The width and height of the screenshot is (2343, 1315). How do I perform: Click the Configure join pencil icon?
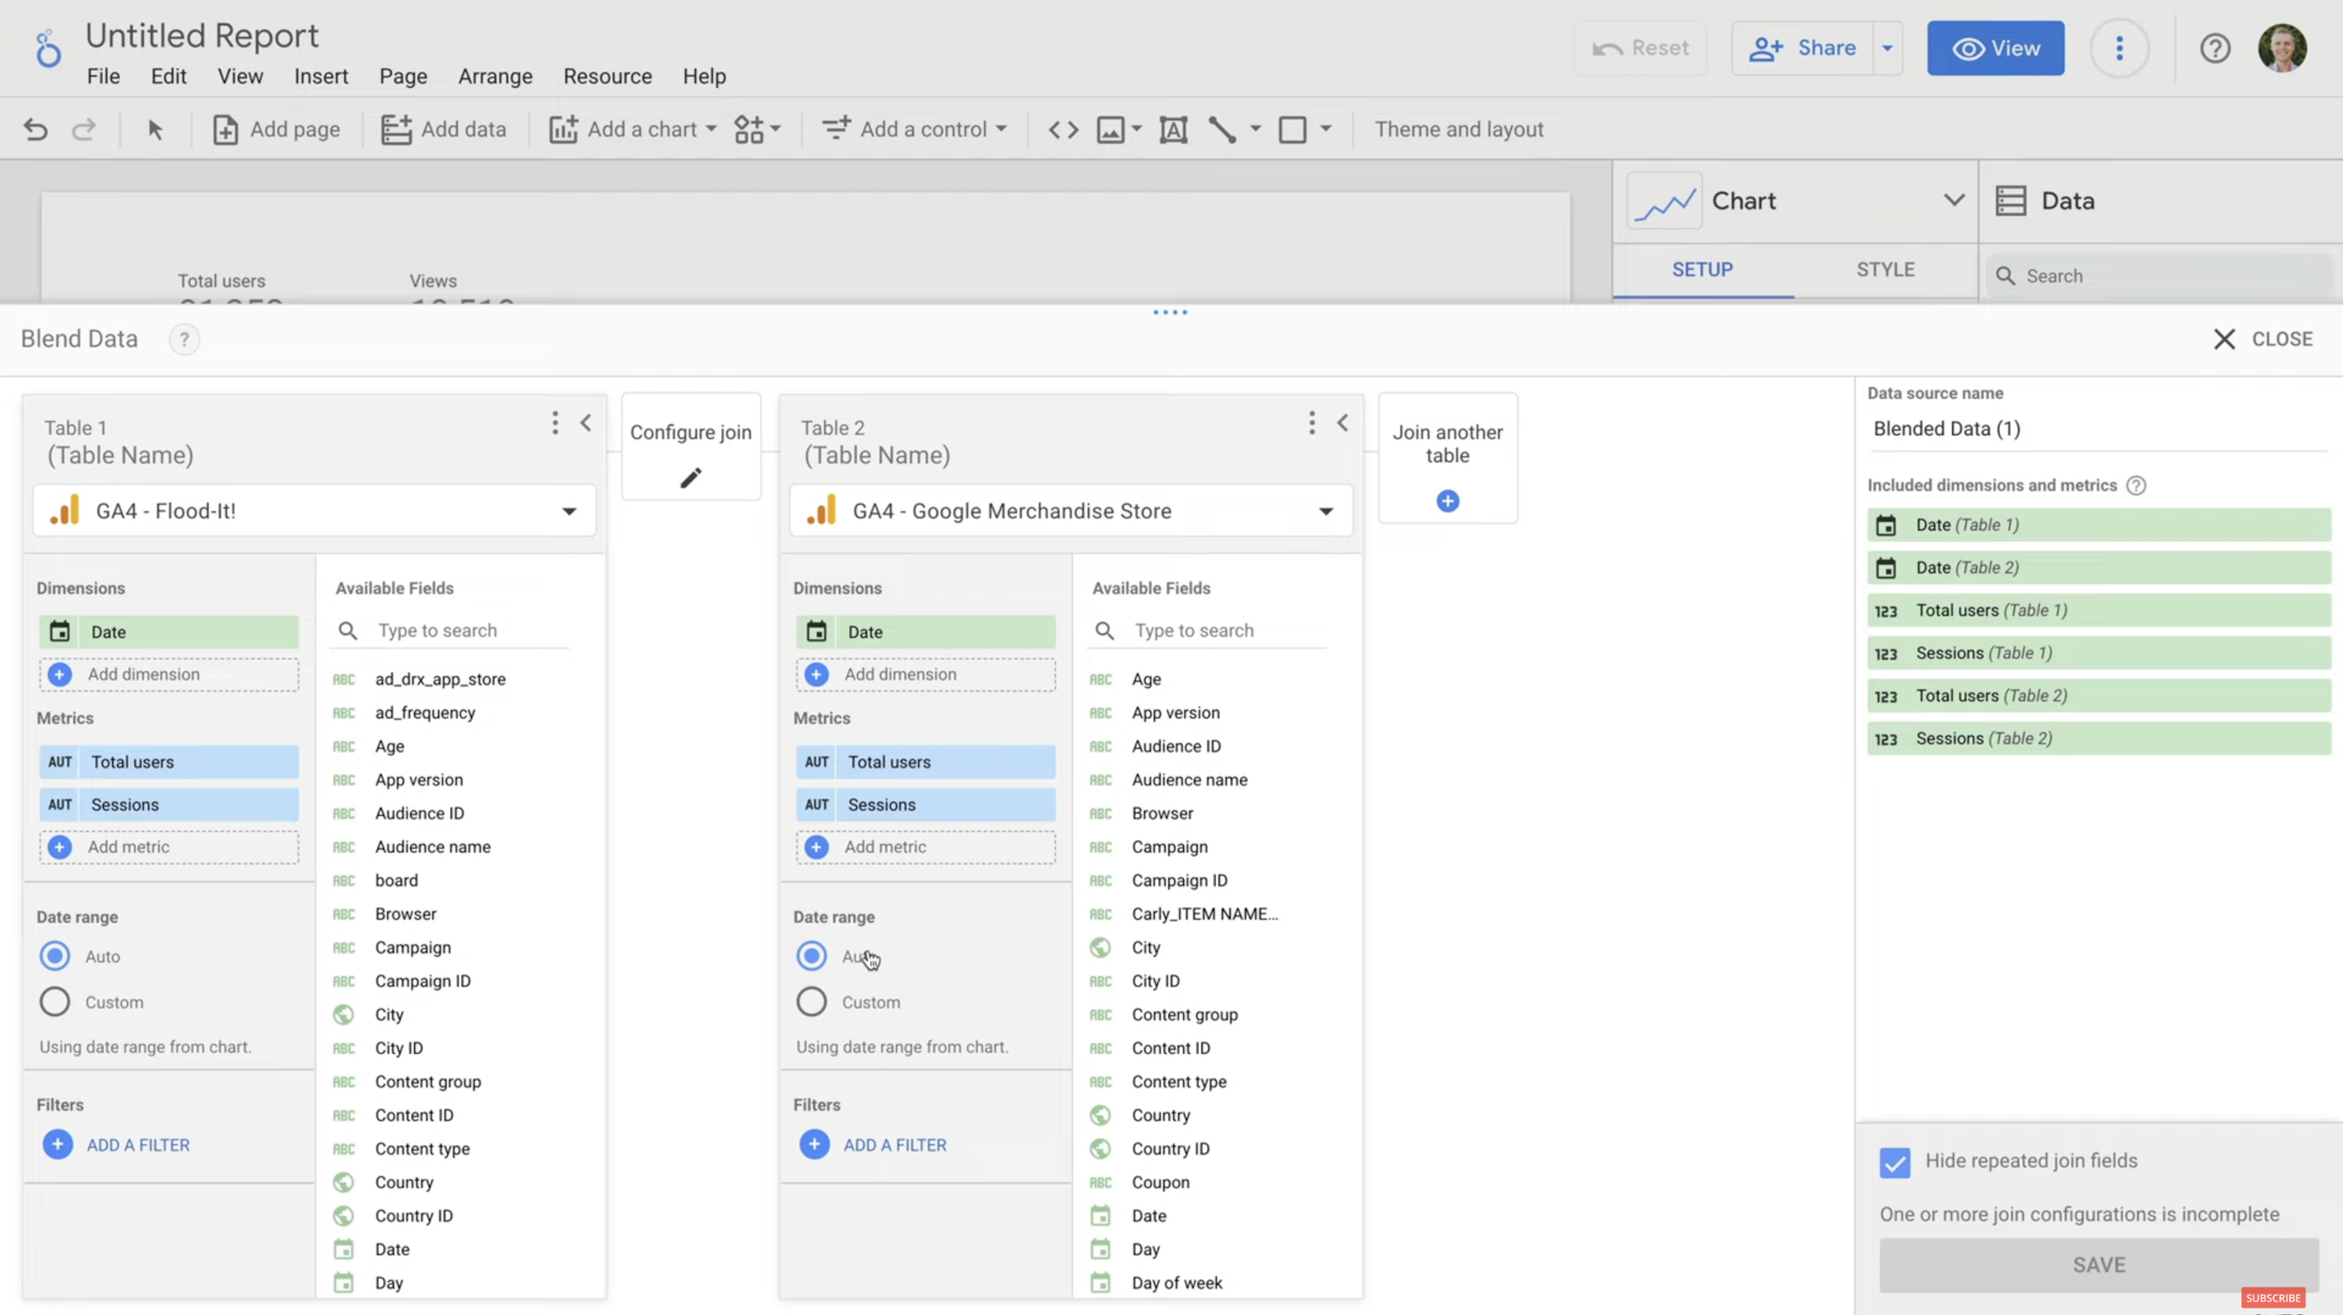point(690,478)
